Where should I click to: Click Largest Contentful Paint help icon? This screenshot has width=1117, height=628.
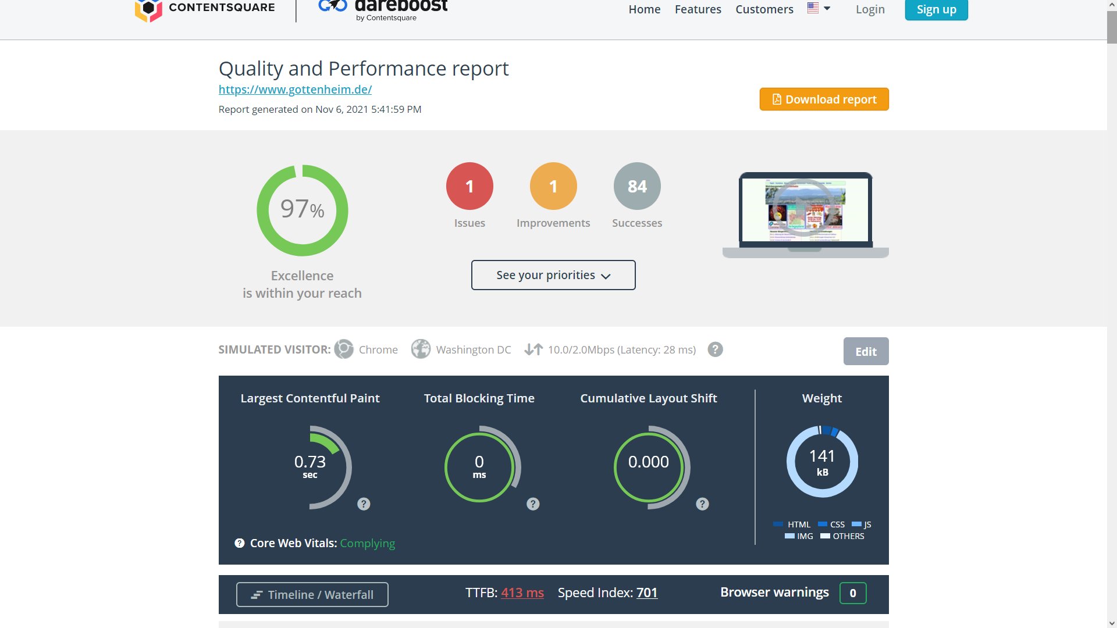click(x=364, y=504)
